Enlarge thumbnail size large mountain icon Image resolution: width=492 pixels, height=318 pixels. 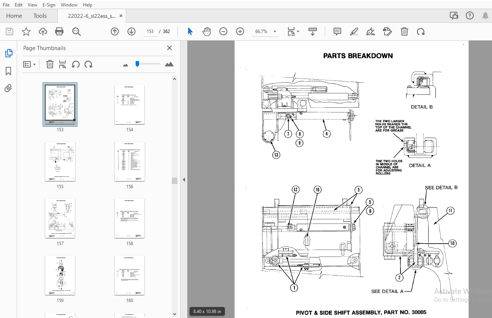(x=169, y=64)
